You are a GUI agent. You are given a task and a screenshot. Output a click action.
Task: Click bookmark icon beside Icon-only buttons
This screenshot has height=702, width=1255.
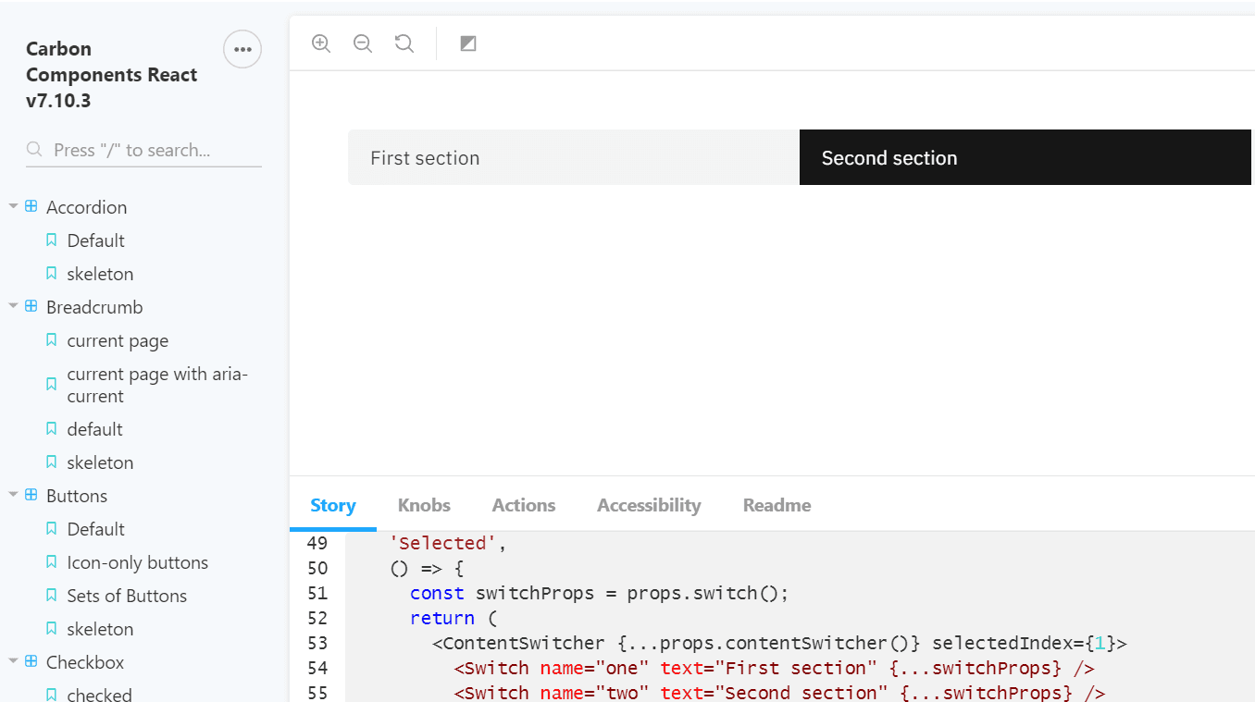click(52, 562)
